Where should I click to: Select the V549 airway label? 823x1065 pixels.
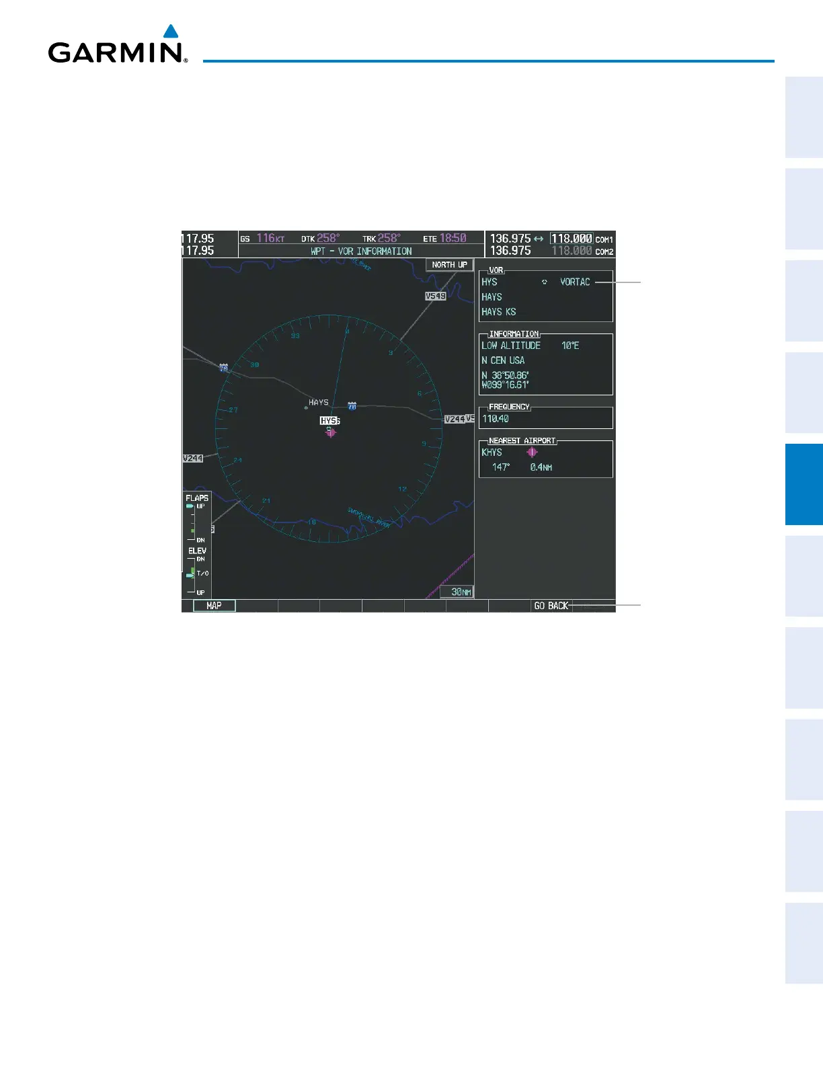pyautogui.click(x=436, y=296)
